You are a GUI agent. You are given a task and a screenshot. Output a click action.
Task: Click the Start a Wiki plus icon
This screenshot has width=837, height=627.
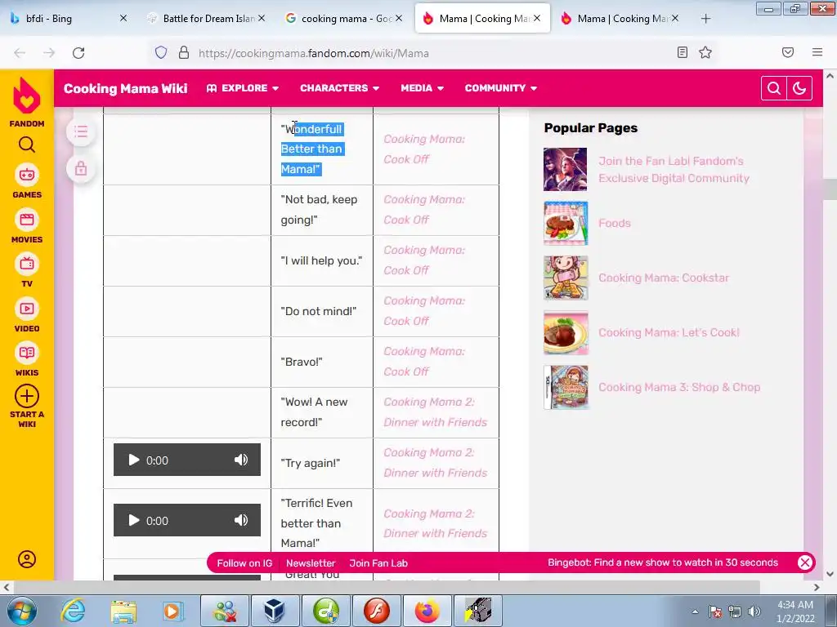coord(27,396)
